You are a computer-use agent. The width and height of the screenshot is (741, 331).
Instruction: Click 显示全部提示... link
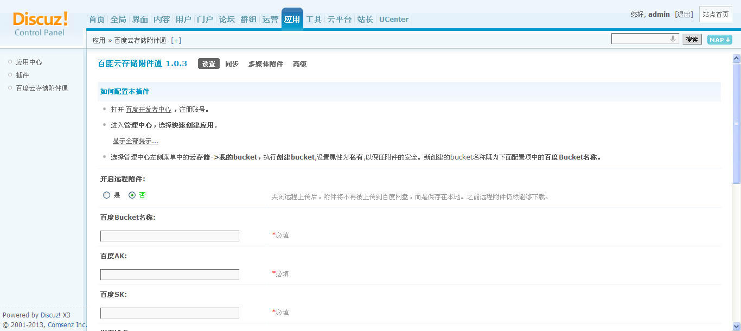[136, 141]
